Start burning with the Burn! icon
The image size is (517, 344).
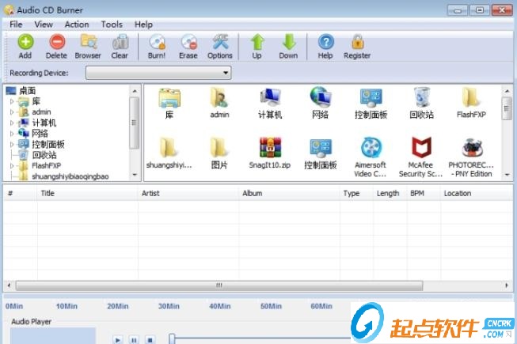pos(157,42)
